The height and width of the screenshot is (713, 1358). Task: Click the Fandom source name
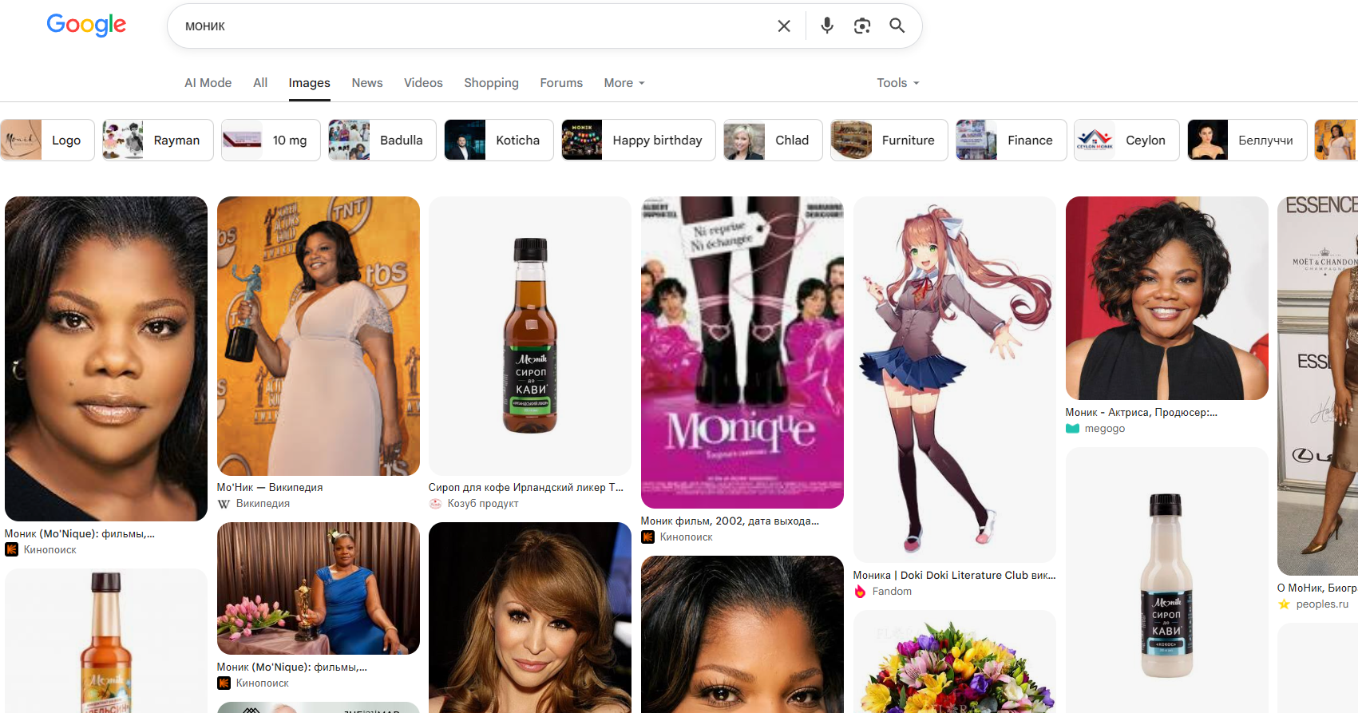(892, 592)
